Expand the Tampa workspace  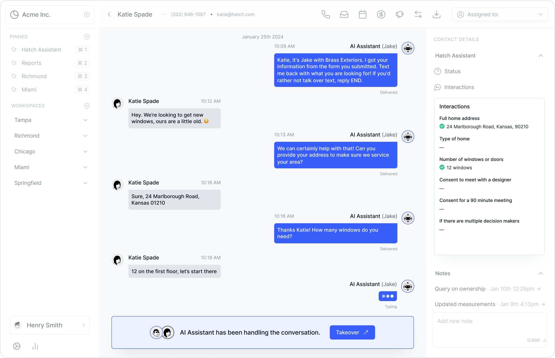pyautogui.click(x=85, y=120)
